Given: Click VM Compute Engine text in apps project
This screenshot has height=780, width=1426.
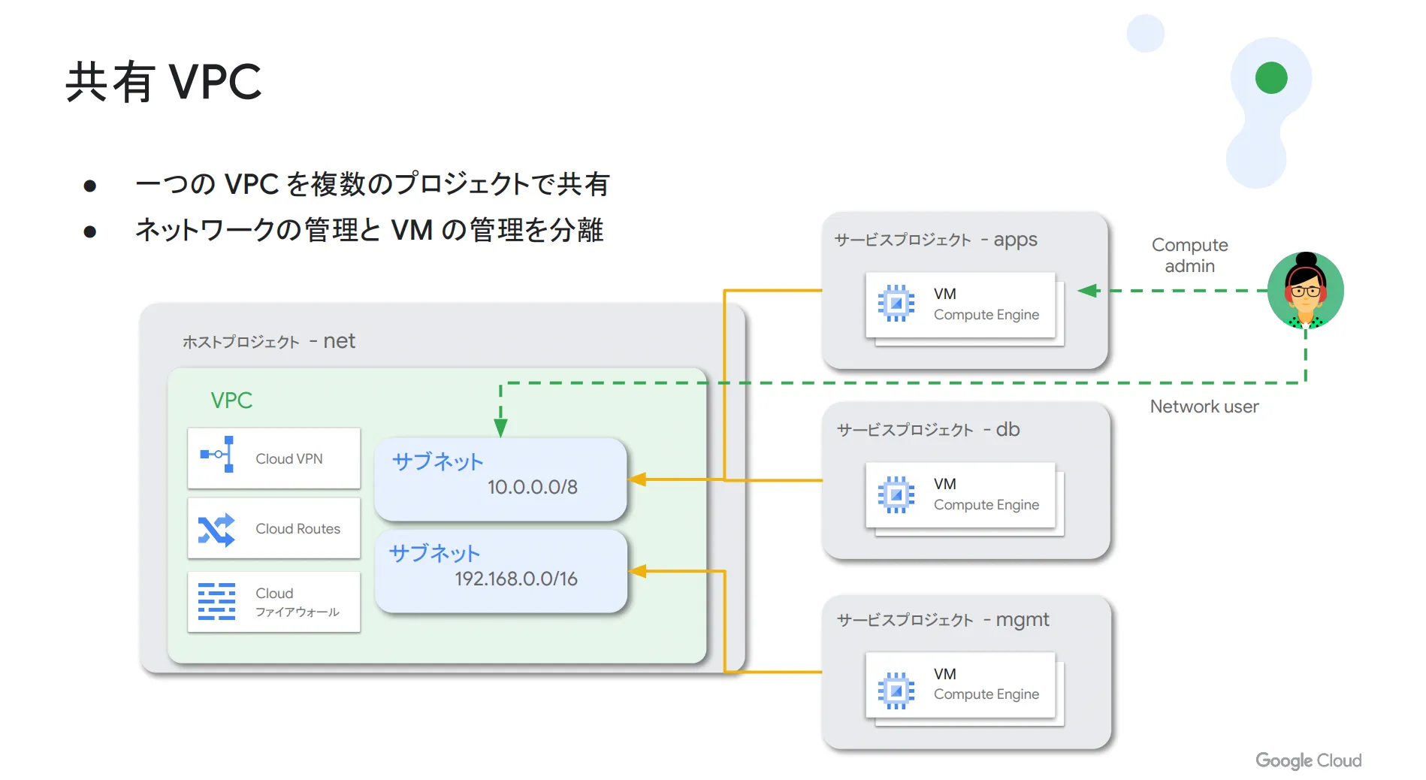Looking at the screenshot, I should click(x=986, y=304).
